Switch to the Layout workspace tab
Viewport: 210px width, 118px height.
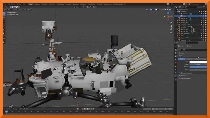pyautogui.click(x=31, y=4)
